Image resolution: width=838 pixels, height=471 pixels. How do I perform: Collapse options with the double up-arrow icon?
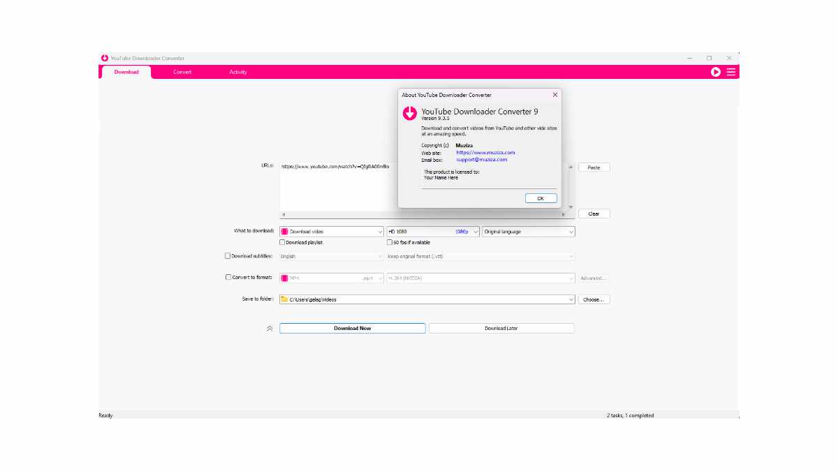pyautogui.click(x=270, y=328)
